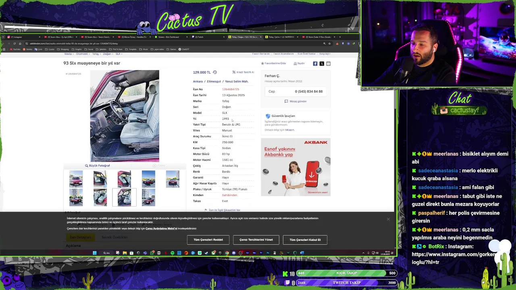
Task: Click Ankara location link
Action: click(x=198, y=81)
